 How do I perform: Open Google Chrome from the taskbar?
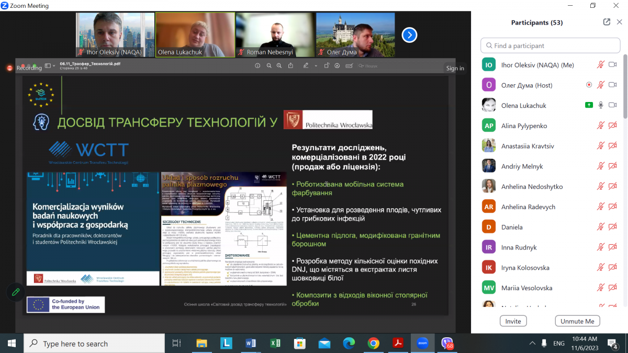click(x=373, y=344)
